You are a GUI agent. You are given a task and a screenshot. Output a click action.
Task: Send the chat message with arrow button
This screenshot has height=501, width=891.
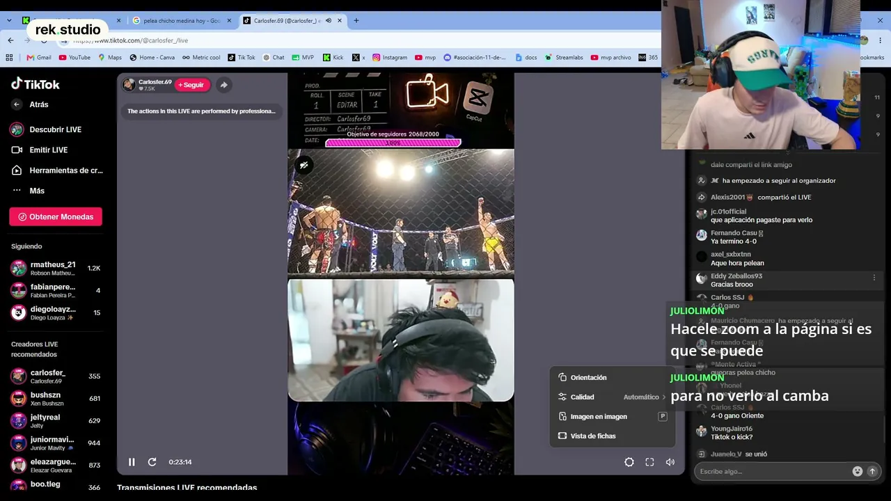tap(872, 471)
